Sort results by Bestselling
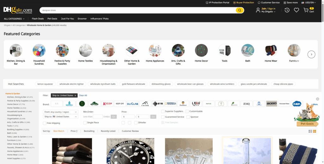This screenshot has width=324, height=164. (x=89, y=131)
